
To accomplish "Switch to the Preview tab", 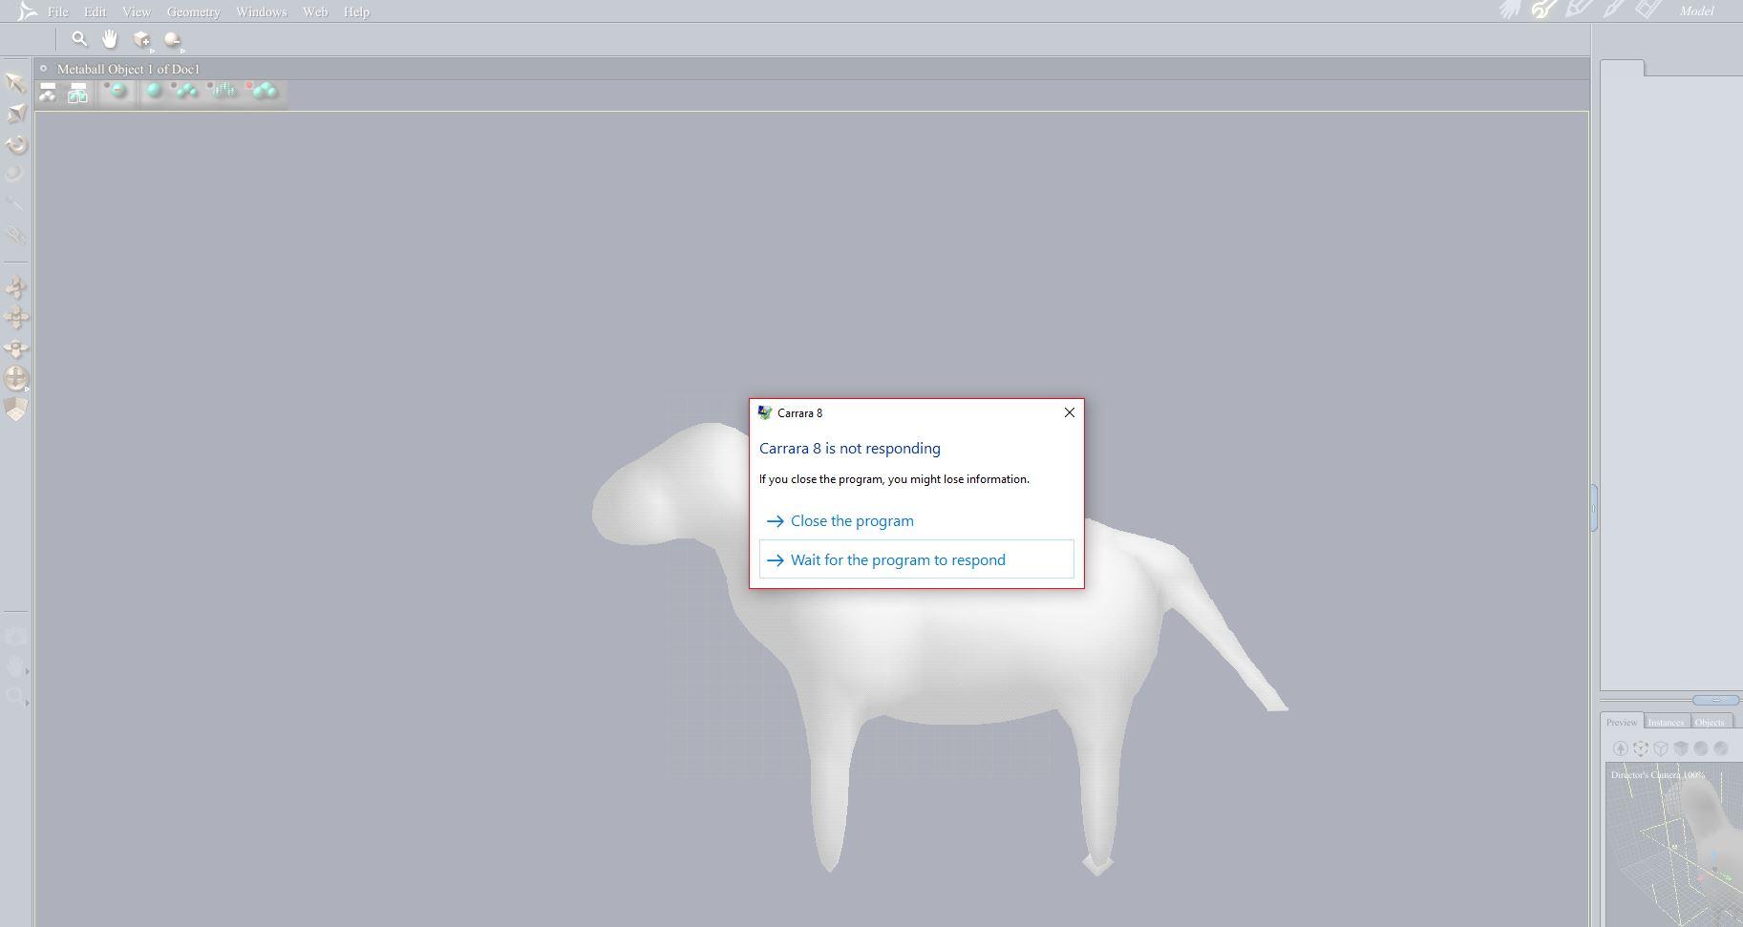I will pos(1622,722).
